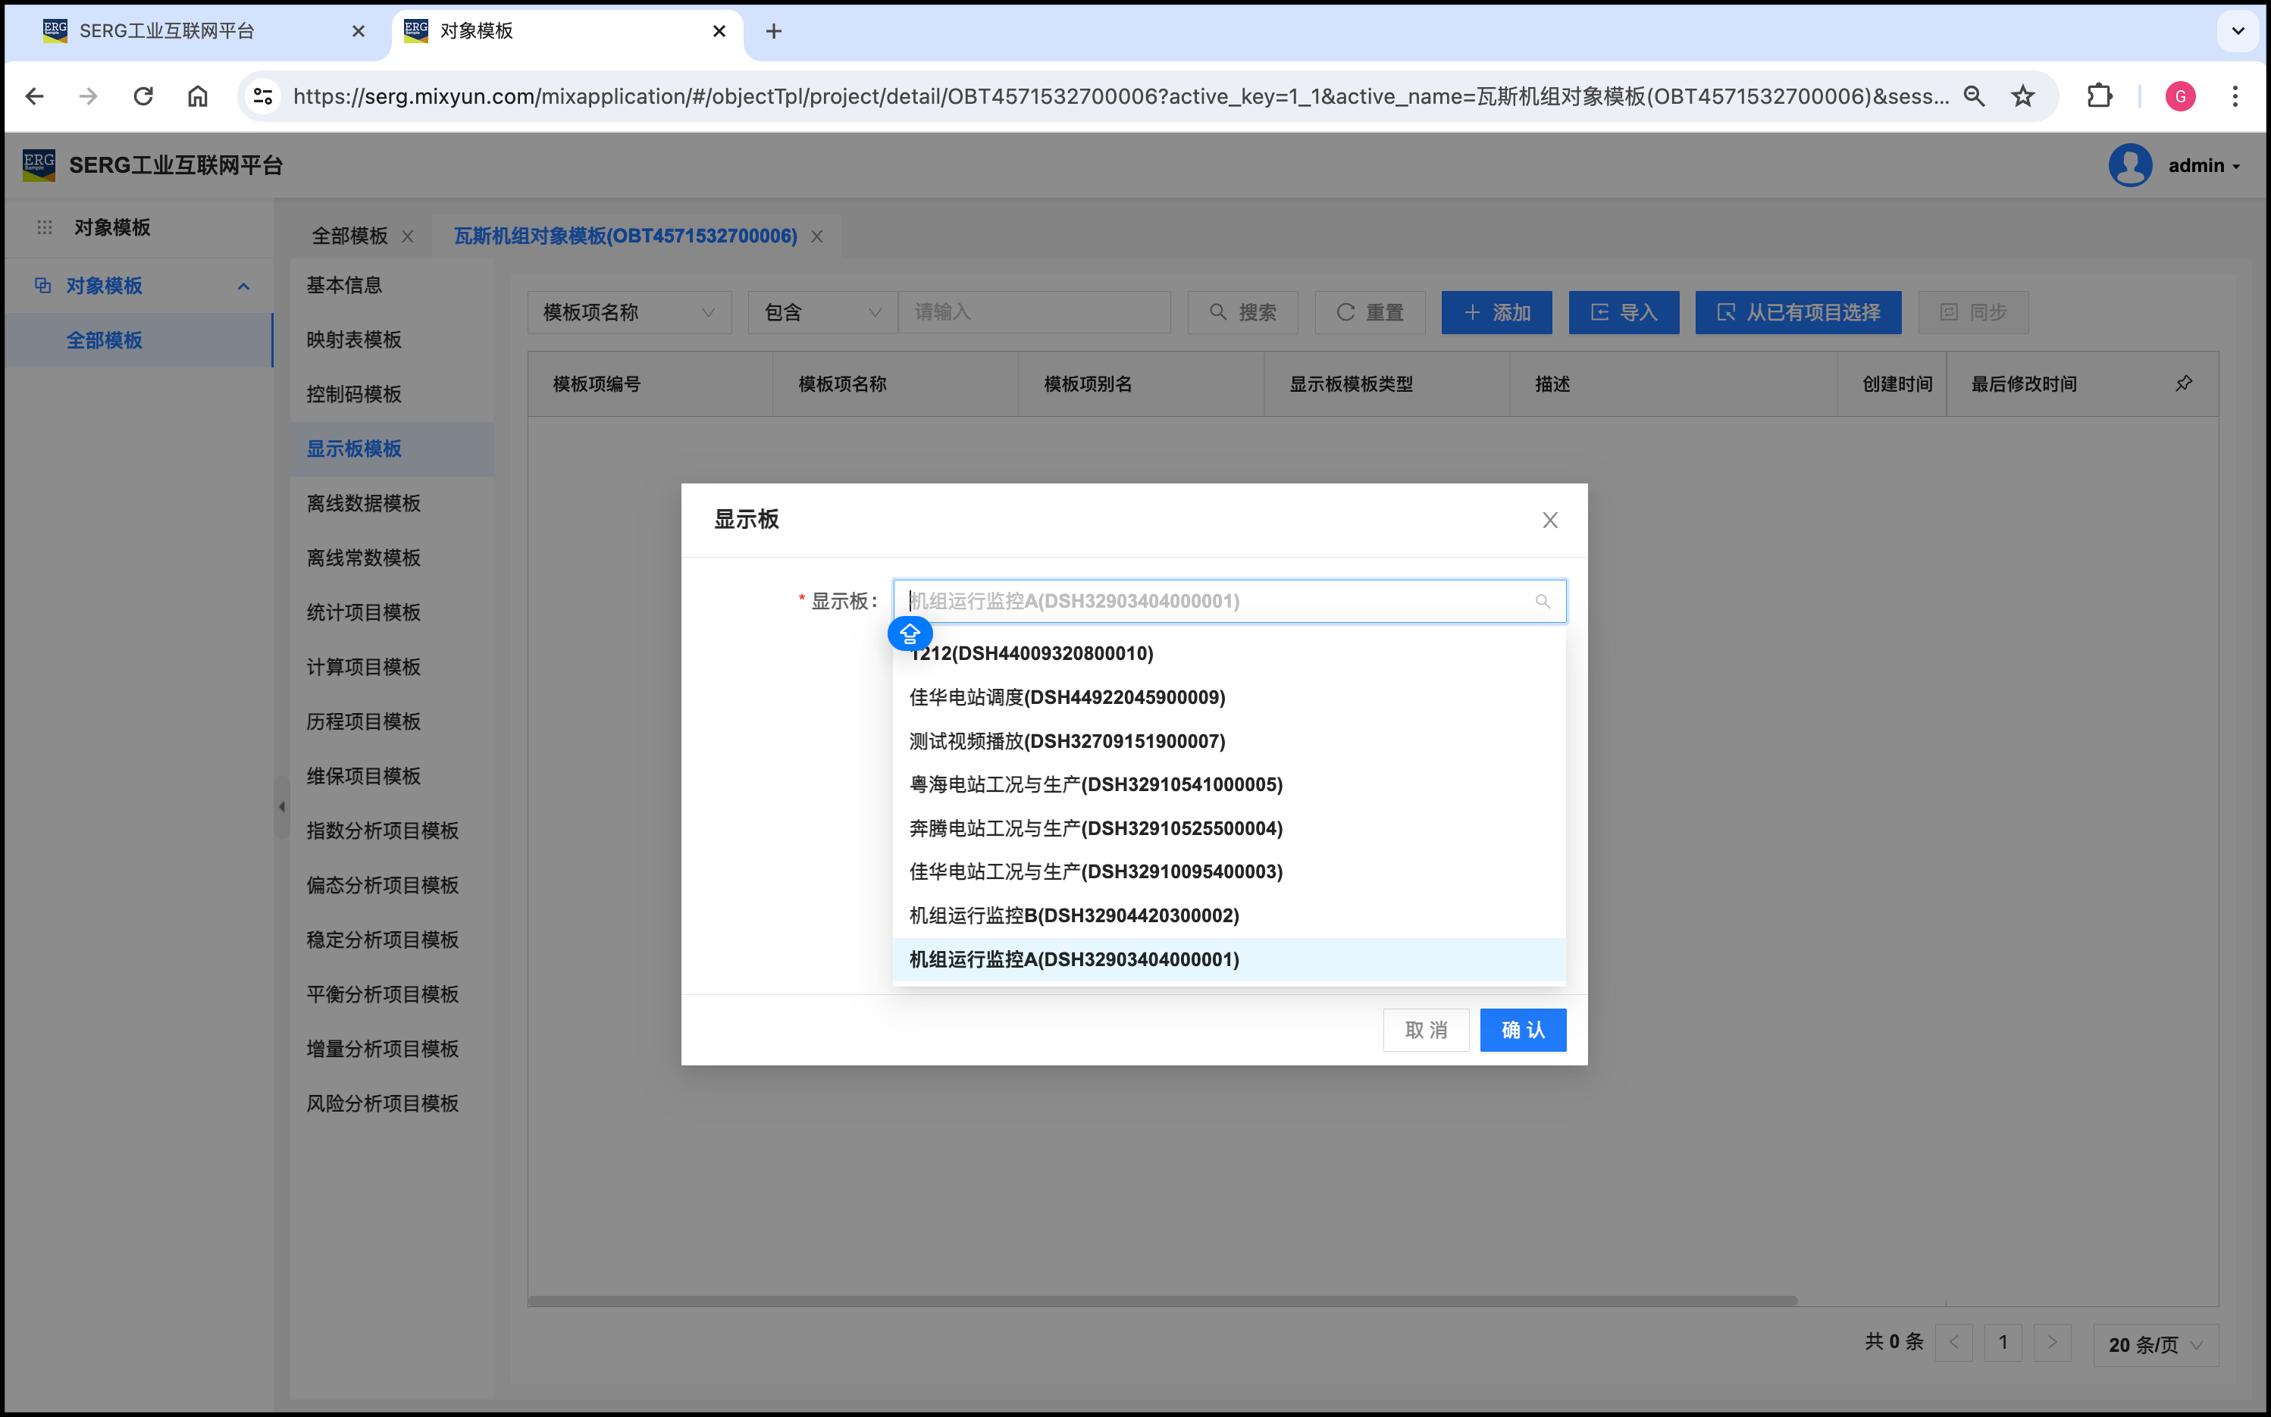Image resolution: width=2271 pixels, height=1417 pixels.
Task: Choose 佳华电站调度 from the dropdown list
Action: (x=1067, y=697)
